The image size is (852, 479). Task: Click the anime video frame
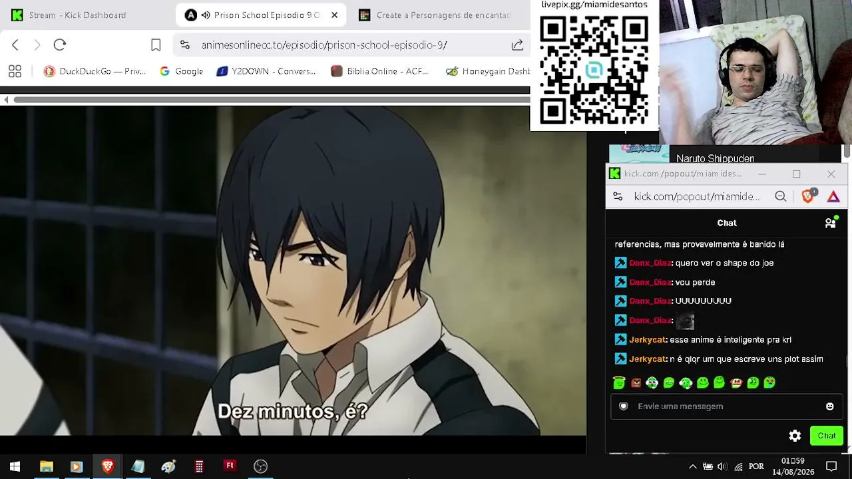pos(293,271)
